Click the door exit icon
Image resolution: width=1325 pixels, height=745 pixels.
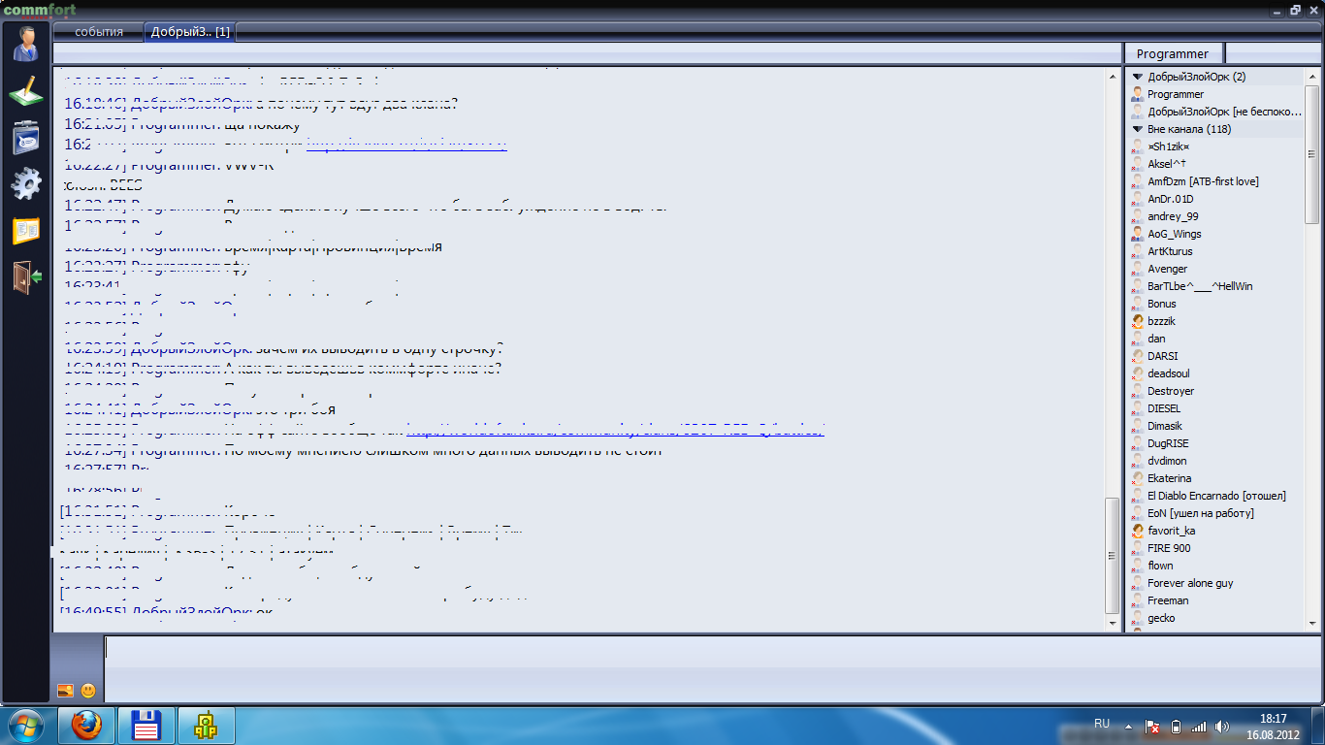(26, 276)
